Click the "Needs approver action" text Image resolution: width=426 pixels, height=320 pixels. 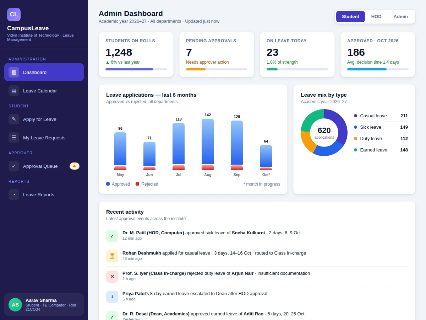[207, 62]
